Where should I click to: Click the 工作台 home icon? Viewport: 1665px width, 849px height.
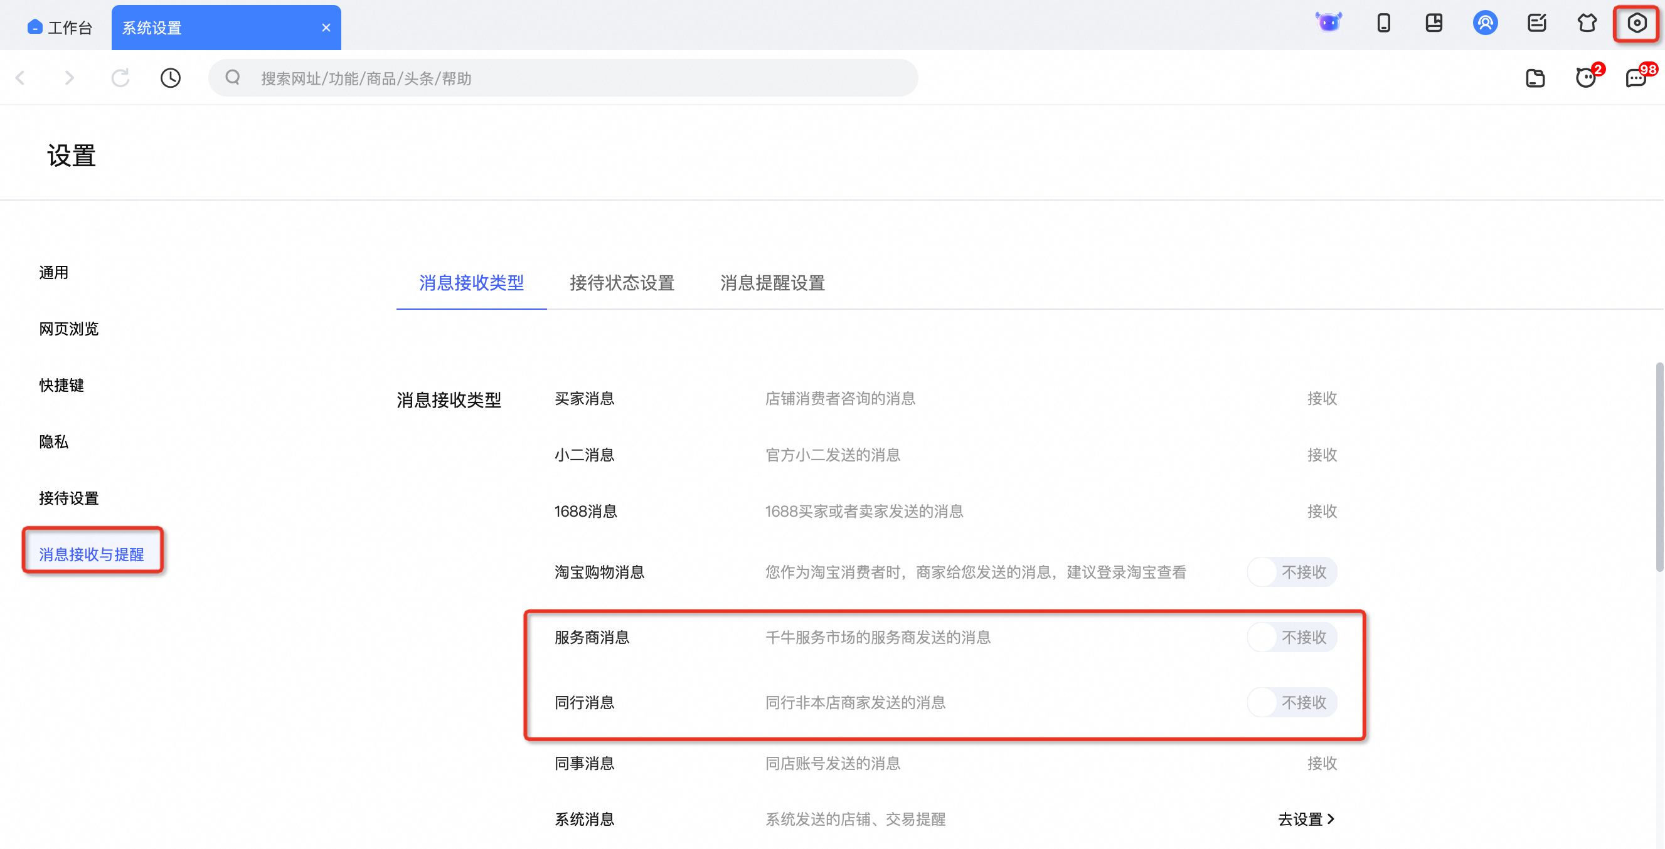coord(35,27)
